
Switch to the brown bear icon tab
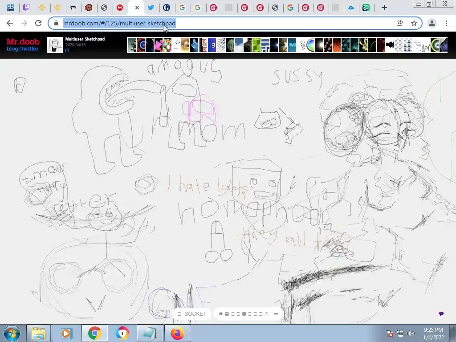coord(89,8)
